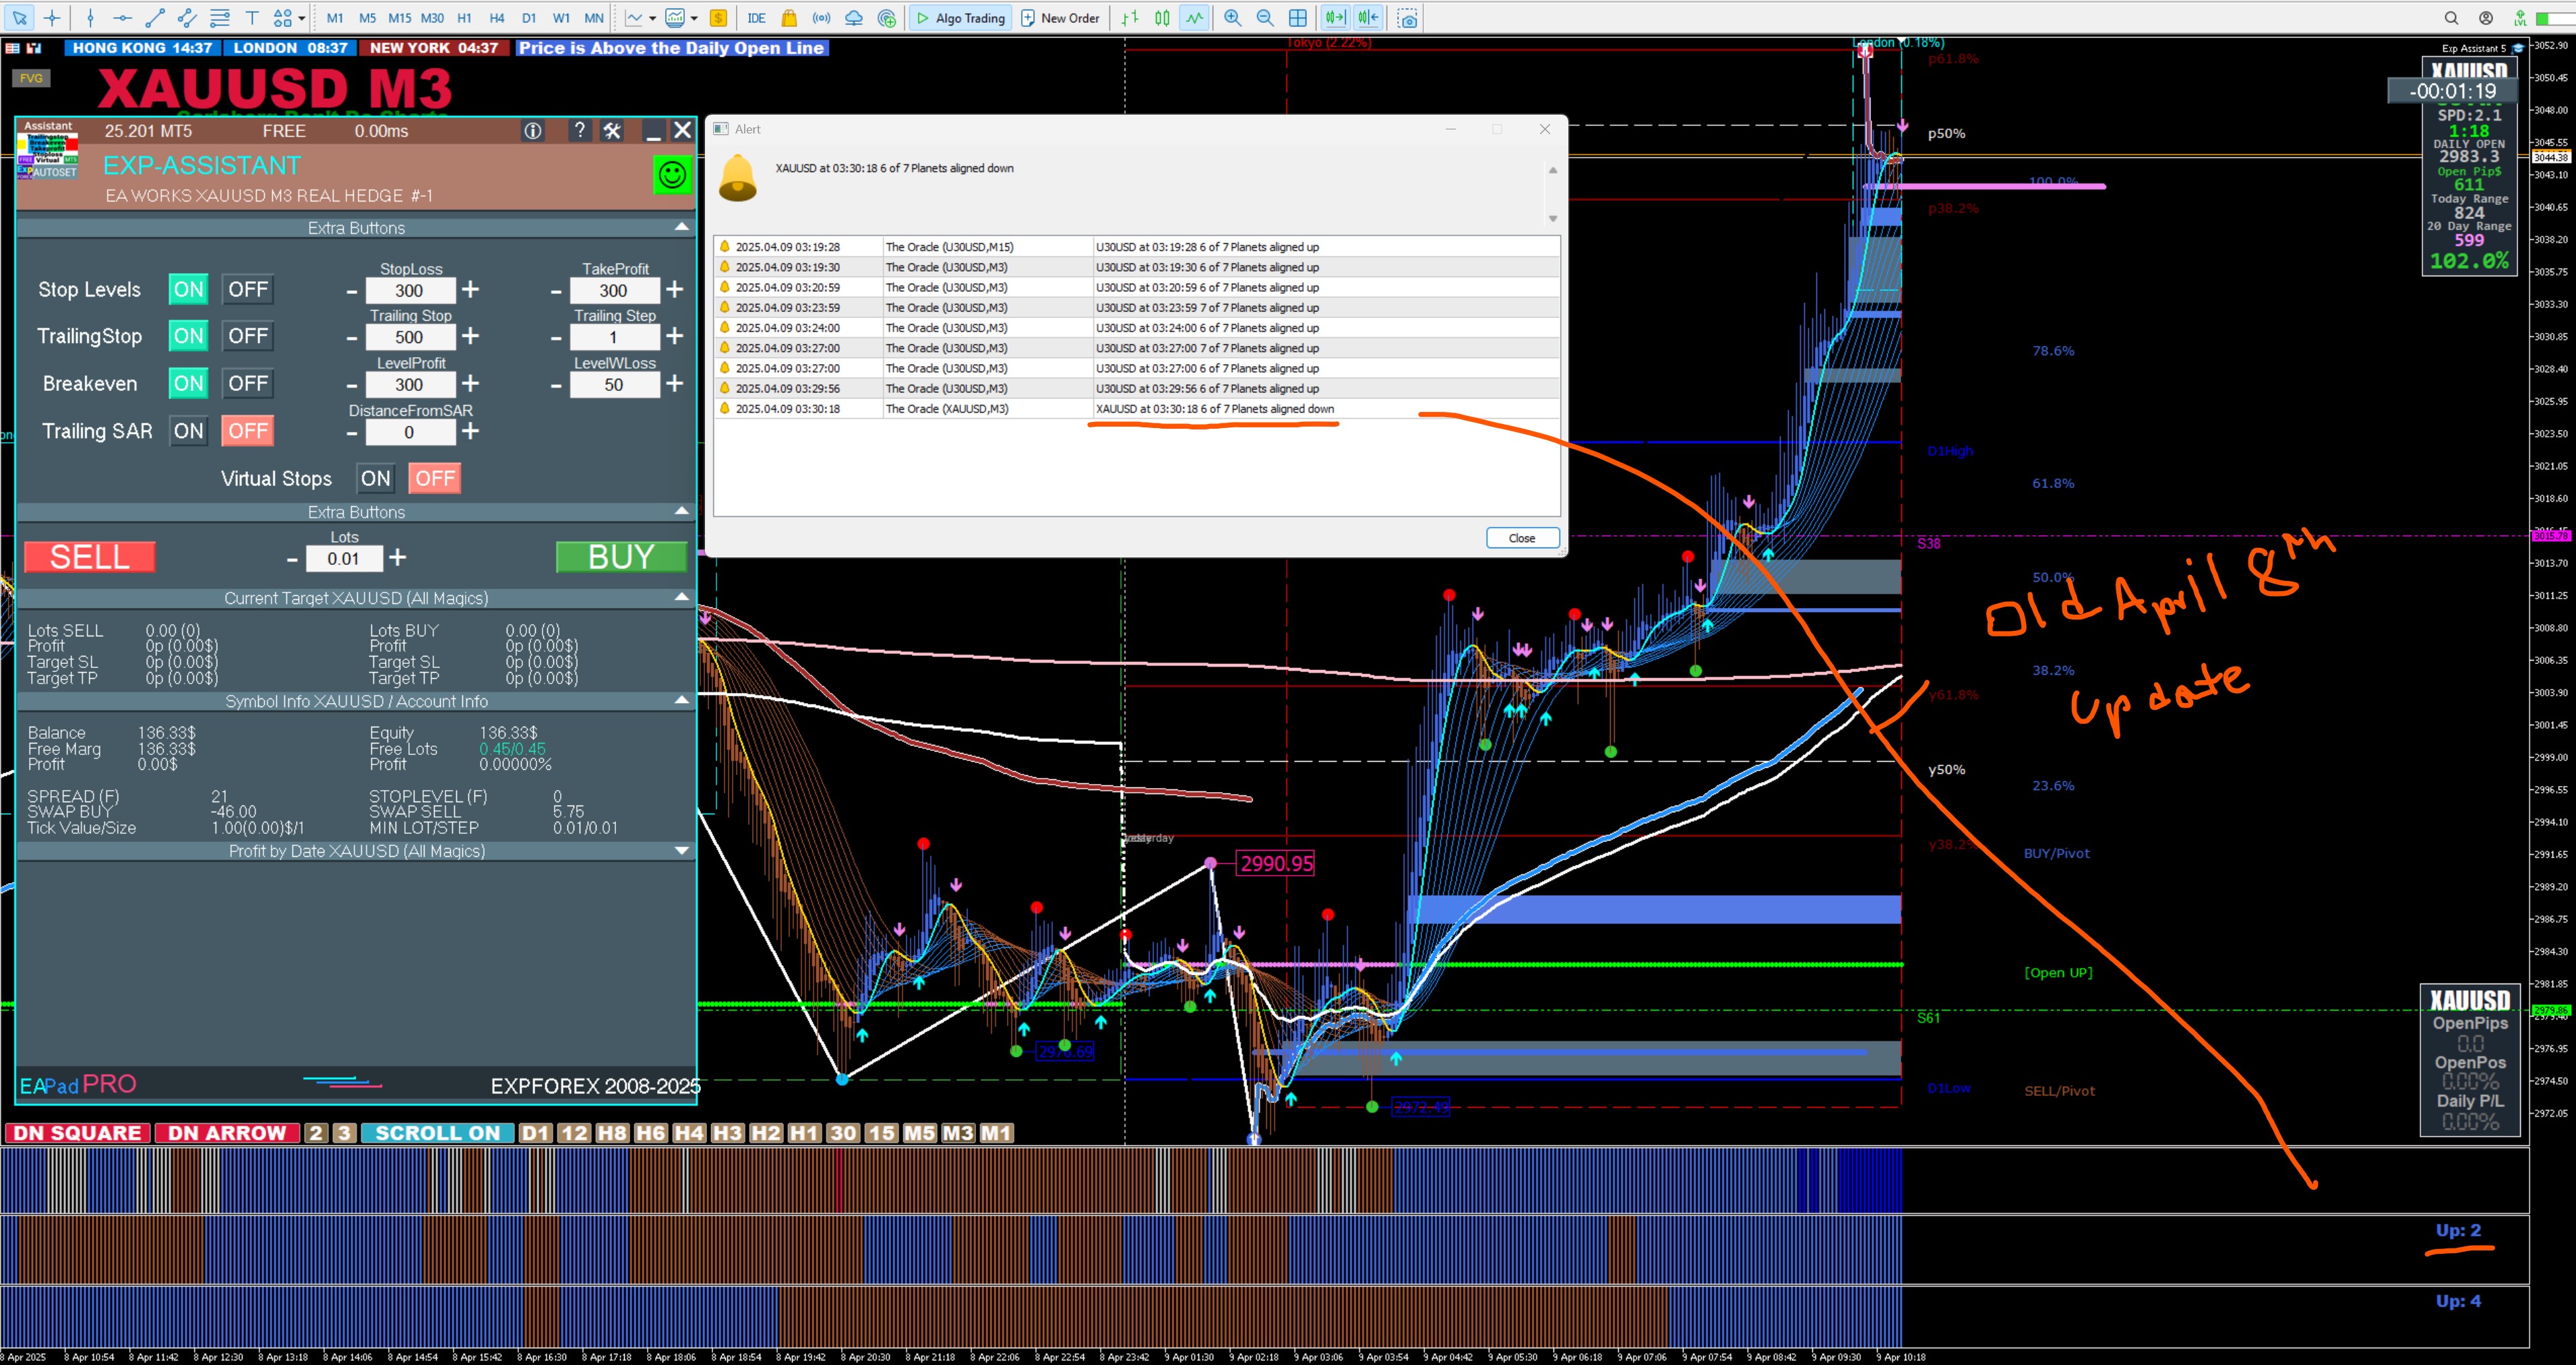Enable Virtual Stops with ON
2576x1365 pixels.
click(375, 479)
